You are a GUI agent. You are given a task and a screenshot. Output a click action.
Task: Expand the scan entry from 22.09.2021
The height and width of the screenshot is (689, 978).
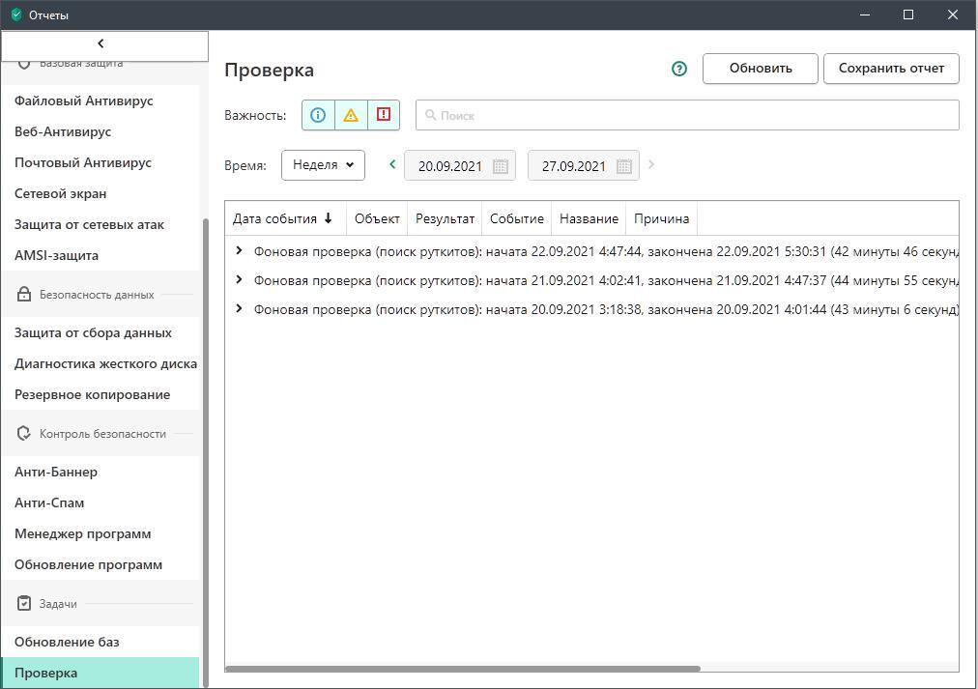[x=240, y=251]
